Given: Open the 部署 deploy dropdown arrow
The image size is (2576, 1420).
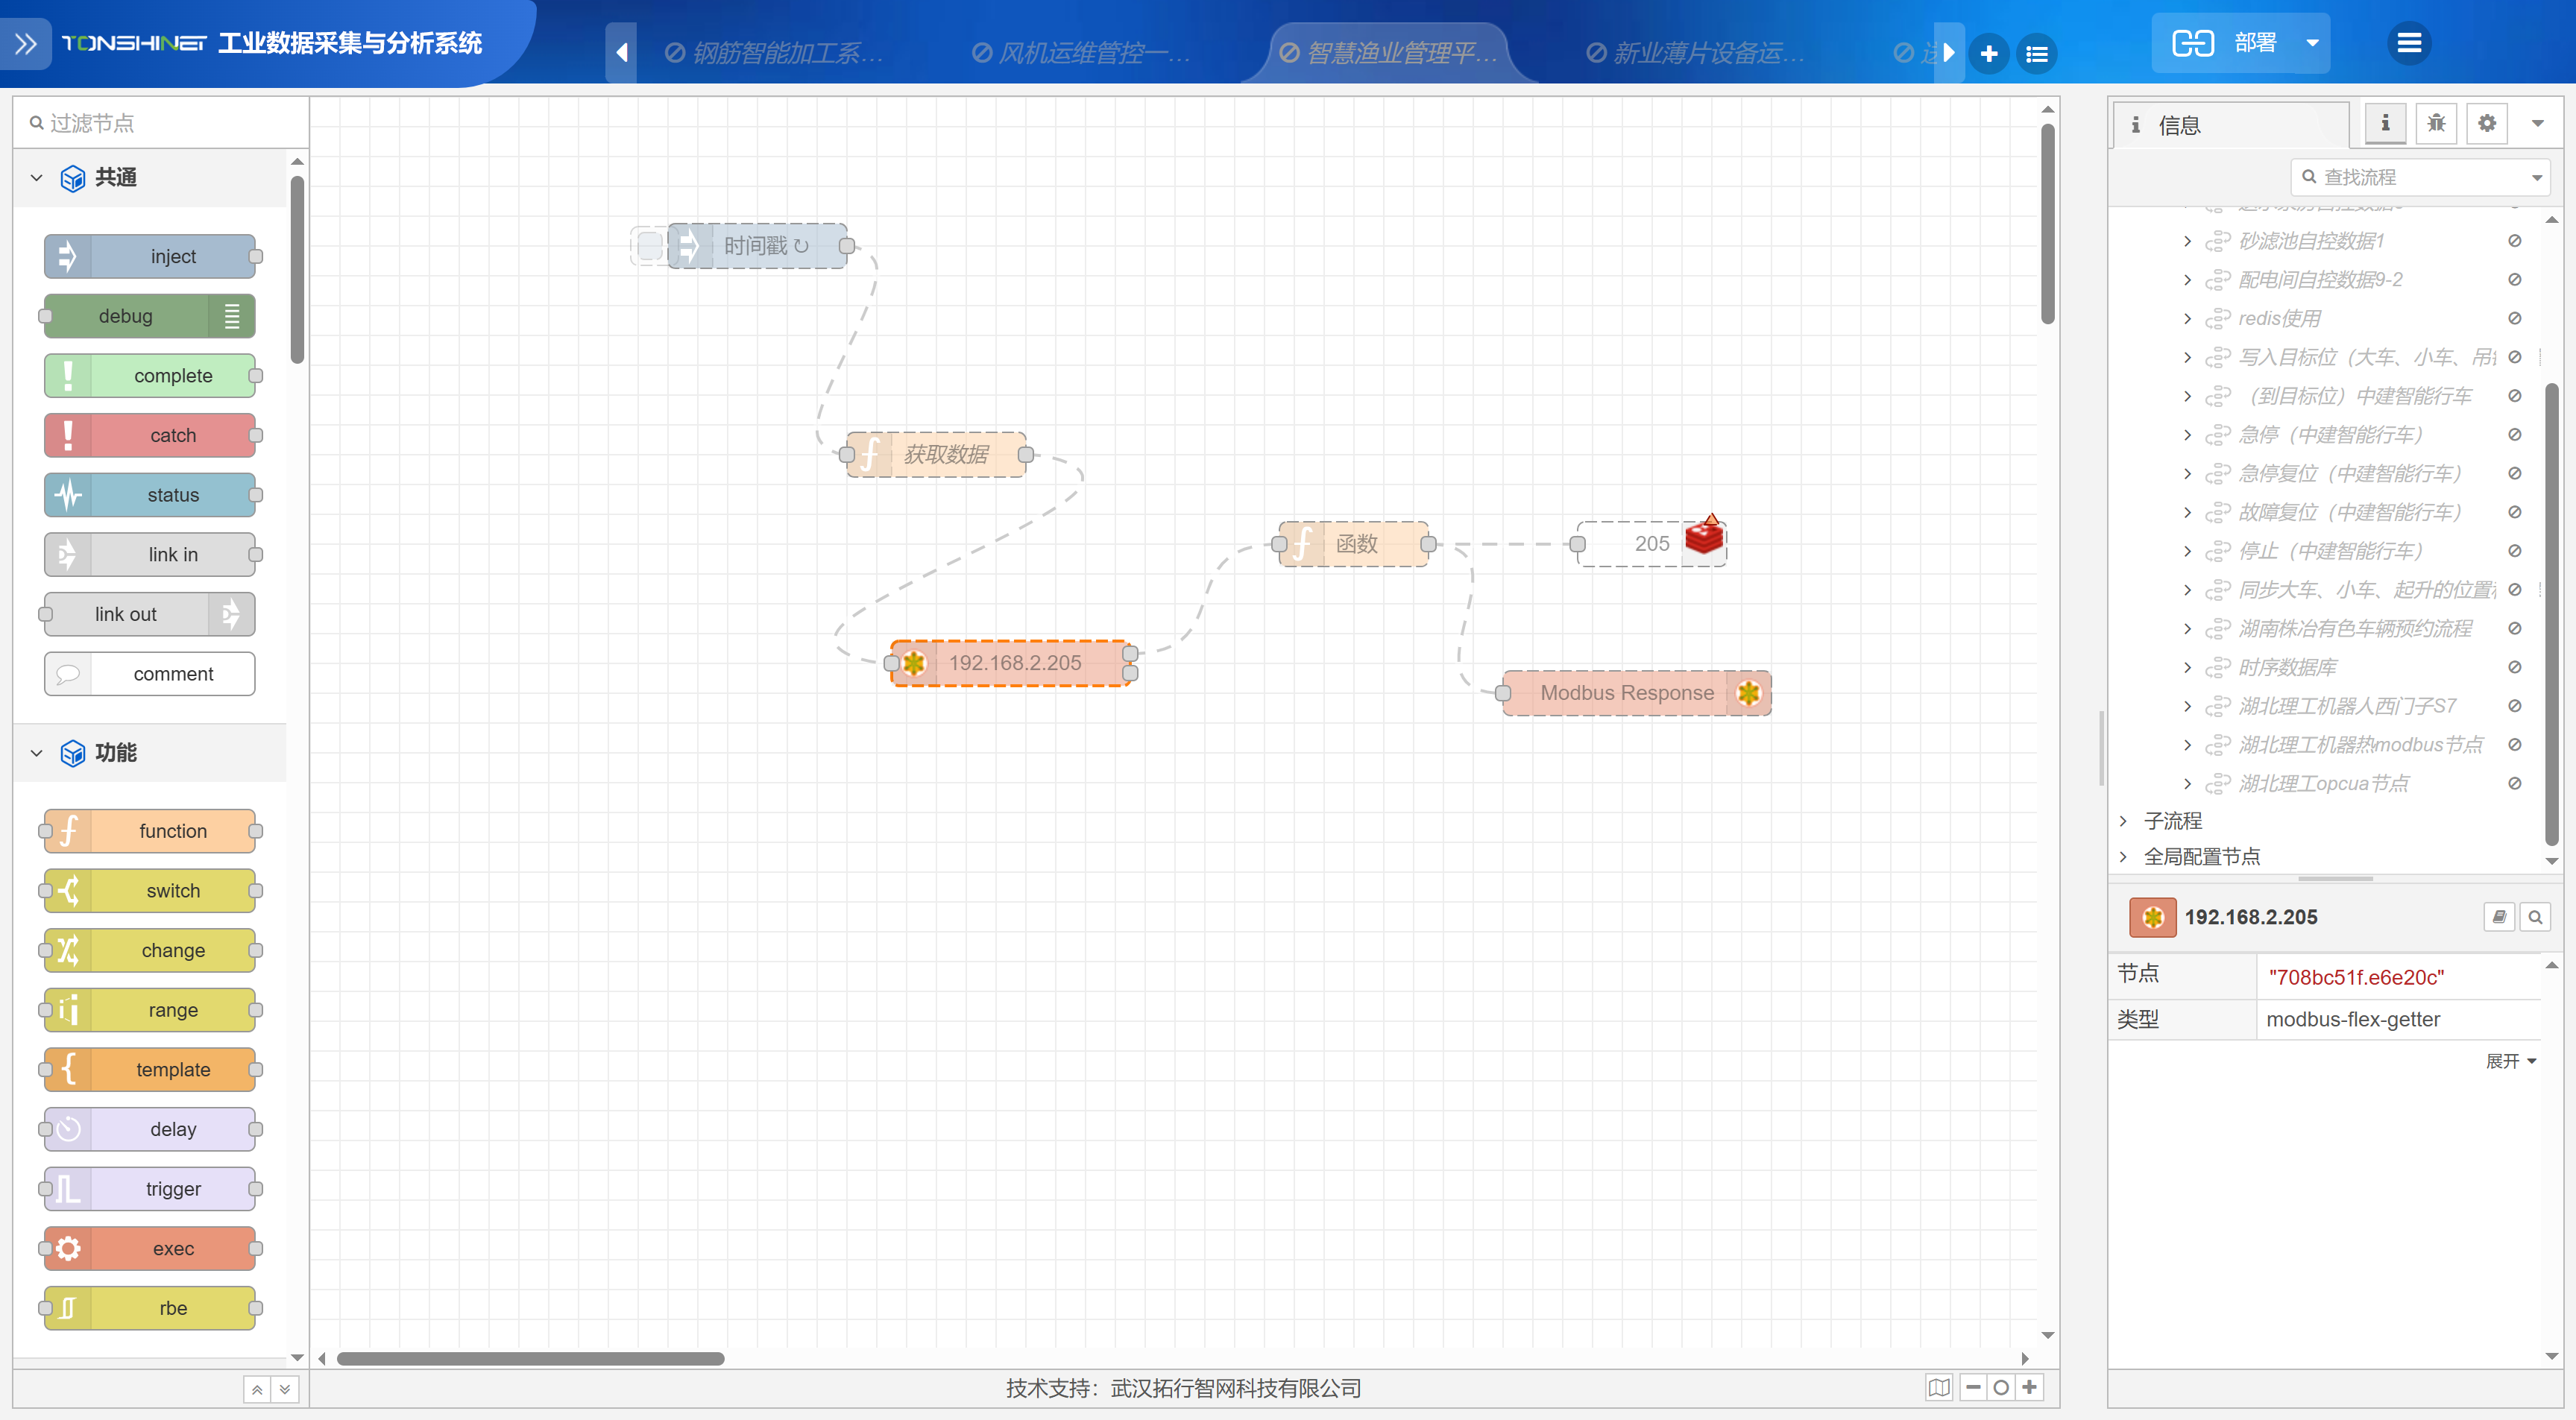Looking at the screenshot, I should [2312, 43].
